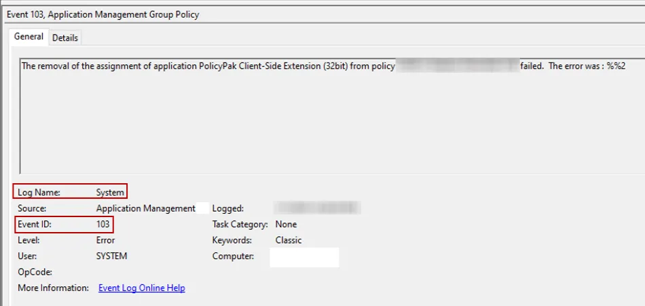Click the Log Name label
Image resolution: width=645 pixels, height=306 pixels.
coord(39,193)
